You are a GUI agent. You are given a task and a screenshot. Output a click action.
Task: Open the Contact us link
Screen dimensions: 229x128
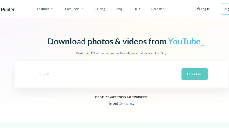[126, 103]
